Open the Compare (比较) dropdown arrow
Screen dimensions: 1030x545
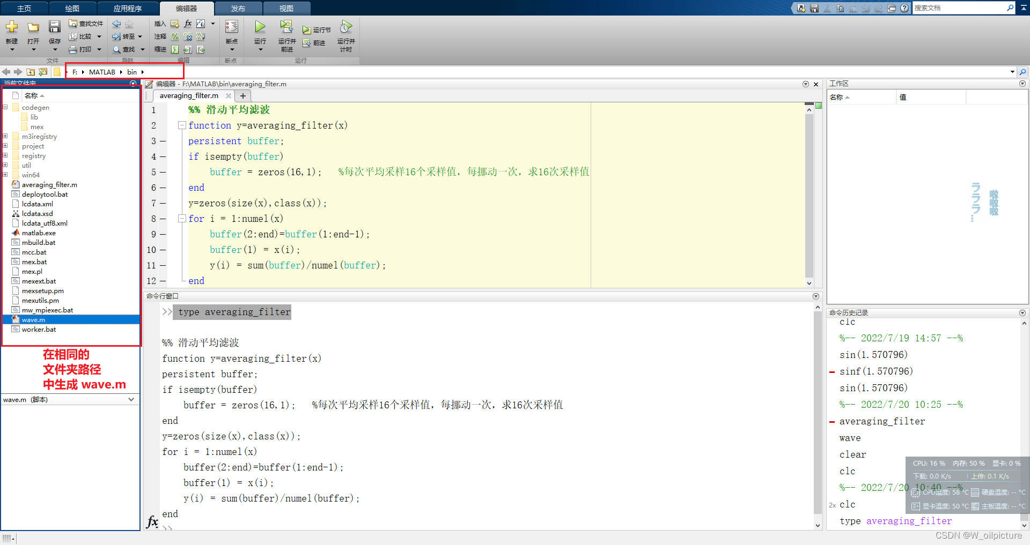point(99,36)
